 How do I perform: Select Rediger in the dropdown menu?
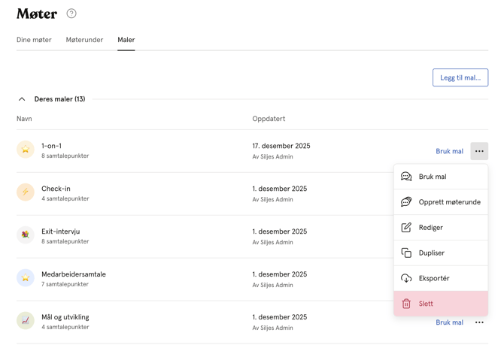pyautogui.click(x=441, y=228)
